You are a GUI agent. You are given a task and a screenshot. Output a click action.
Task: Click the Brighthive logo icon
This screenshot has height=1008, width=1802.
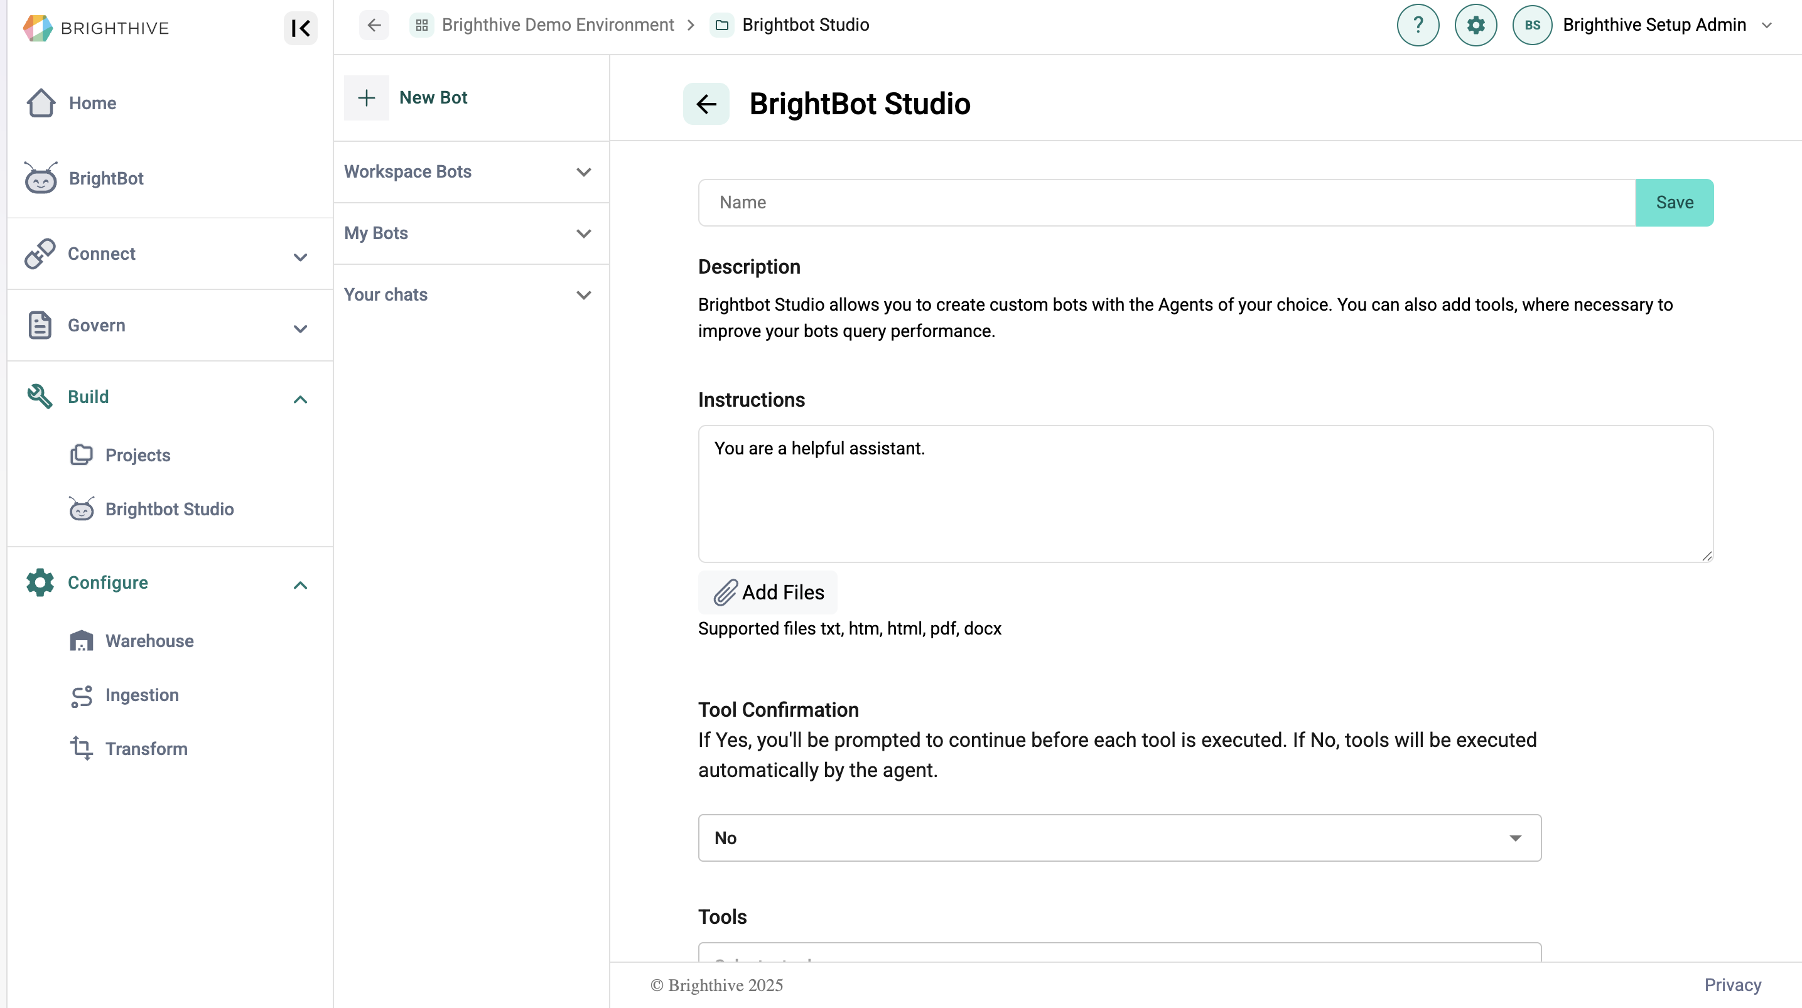tap(38, 28)
